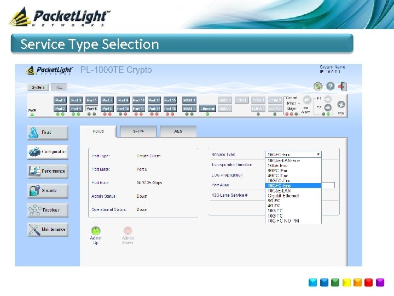Open the Configuration section
The height and width of the screenshot is (296, 394).
click(x=48, y=152)
